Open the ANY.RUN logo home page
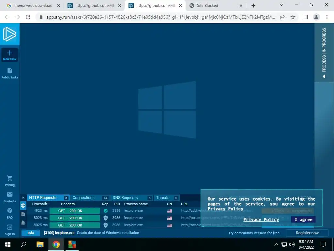Viewport: 334px width, 251px height. click(9, 34)
